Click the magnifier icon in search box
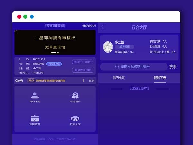This screenshot has height=145, width=193. tap(117, 67)
